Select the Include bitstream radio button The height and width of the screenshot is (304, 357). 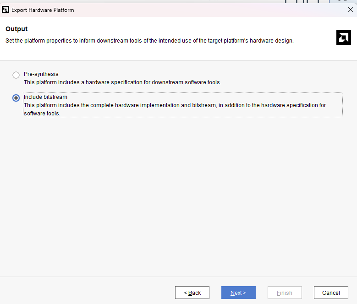tap(16, 98)
